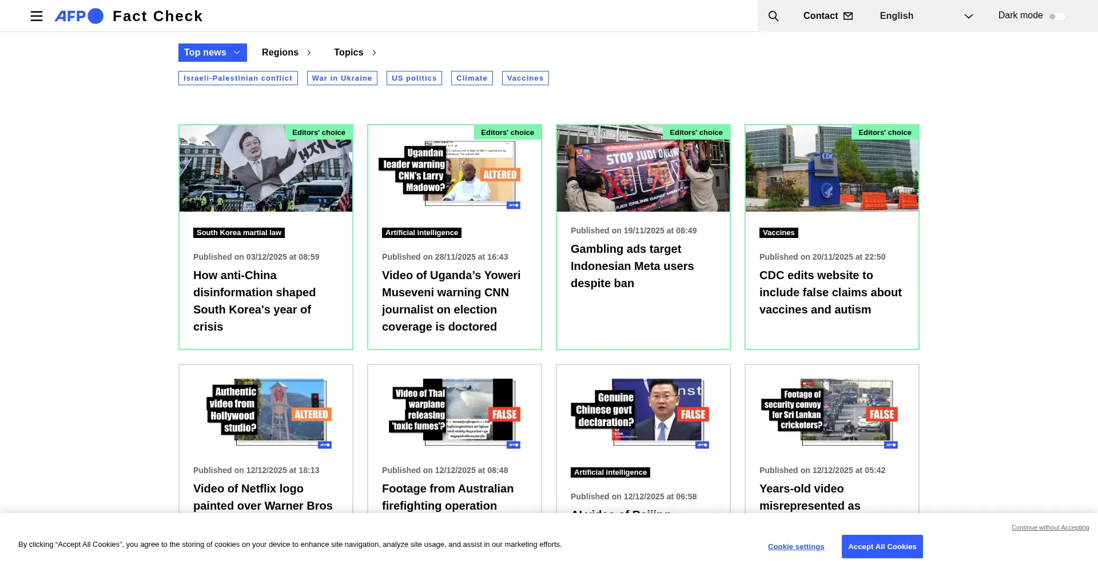The image size is (1098, 568).
Task: Click the AFP logo
Action: (x=79, y=16)
